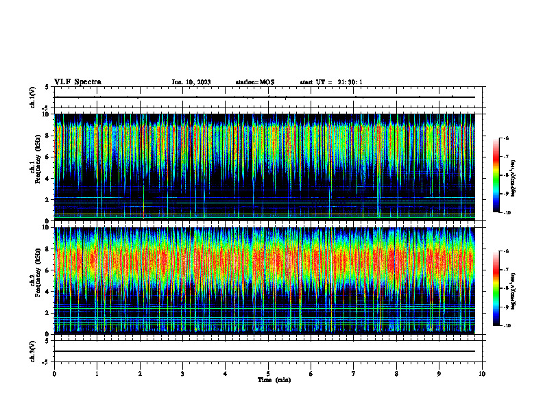
Task: Click the "ch.3(V)" waveform axis label
Action: (32, 351)
